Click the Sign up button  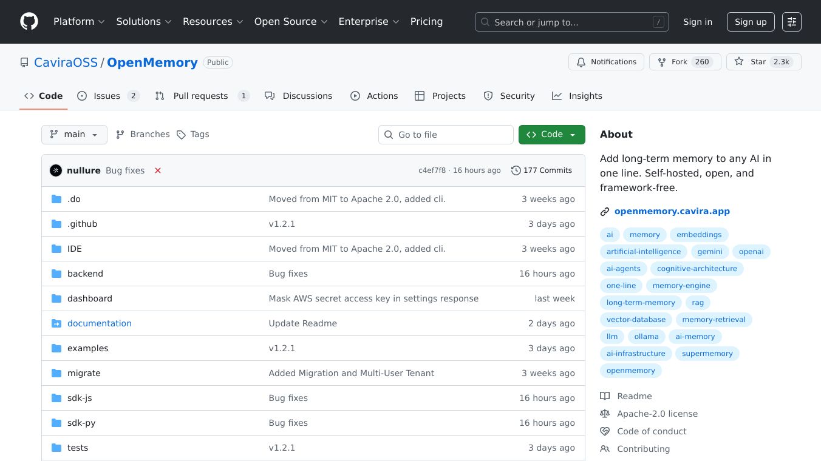pyautogui.click(x=750, y=22)
